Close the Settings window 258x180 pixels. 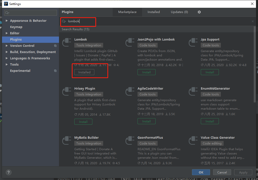(252, 4)
